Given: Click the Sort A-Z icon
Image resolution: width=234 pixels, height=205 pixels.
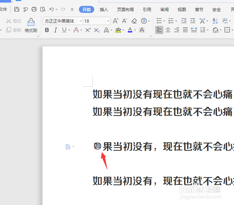Looking at the screenshot, I should point(215,21).
